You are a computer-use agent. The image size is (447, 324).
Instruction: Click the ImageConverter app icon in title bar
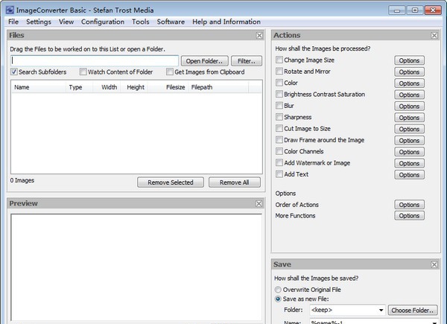(9, 9)
